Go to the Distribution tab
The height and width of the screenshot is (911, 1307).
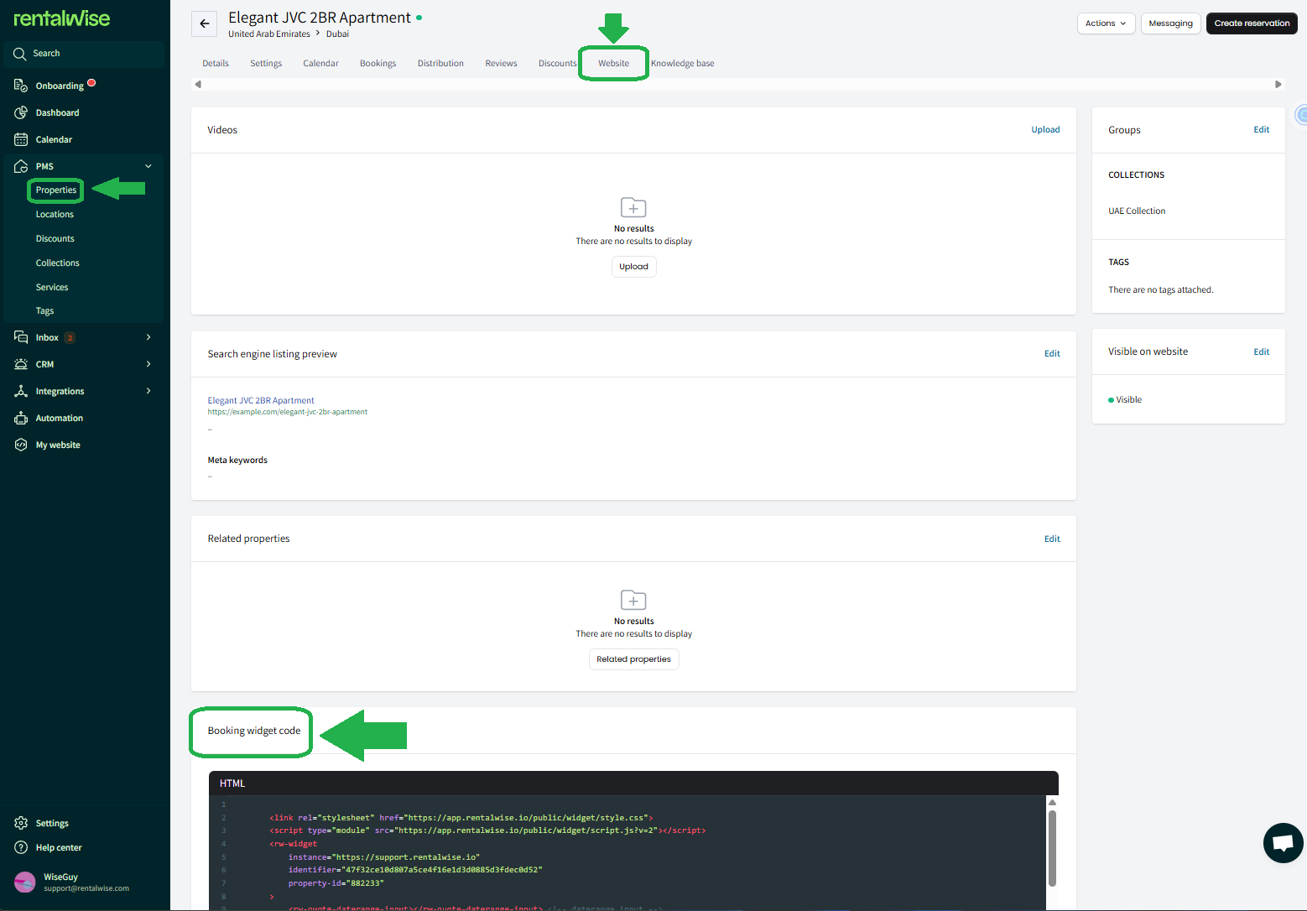click(x=440, y=64)
